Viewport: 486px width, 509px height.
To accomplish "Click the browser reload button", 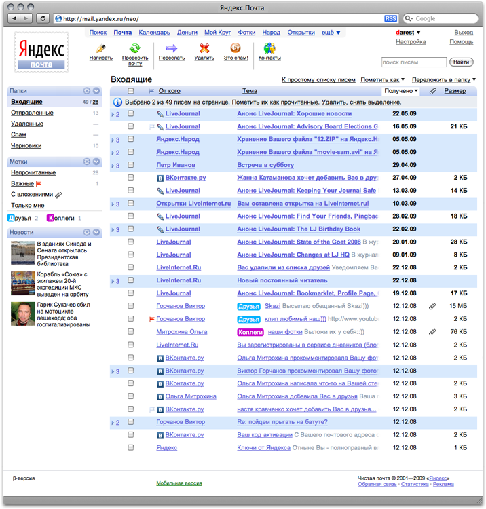I will coord(43,18).
